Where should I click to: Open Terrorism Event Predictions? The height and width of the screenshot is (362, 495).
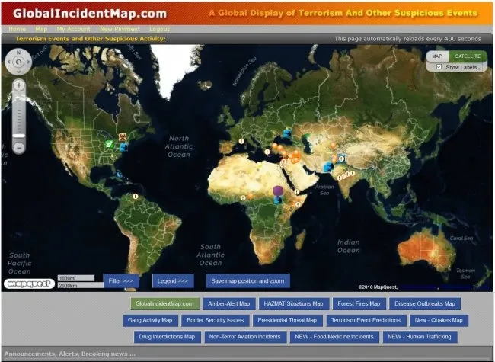coord(366,320)
